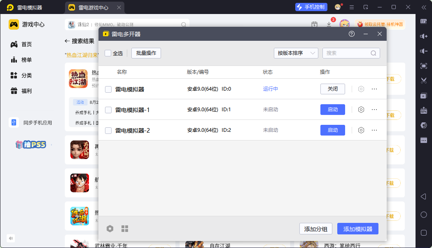
Task: Collapse the right sidebar with double chevron
Action: coord(423,7)
